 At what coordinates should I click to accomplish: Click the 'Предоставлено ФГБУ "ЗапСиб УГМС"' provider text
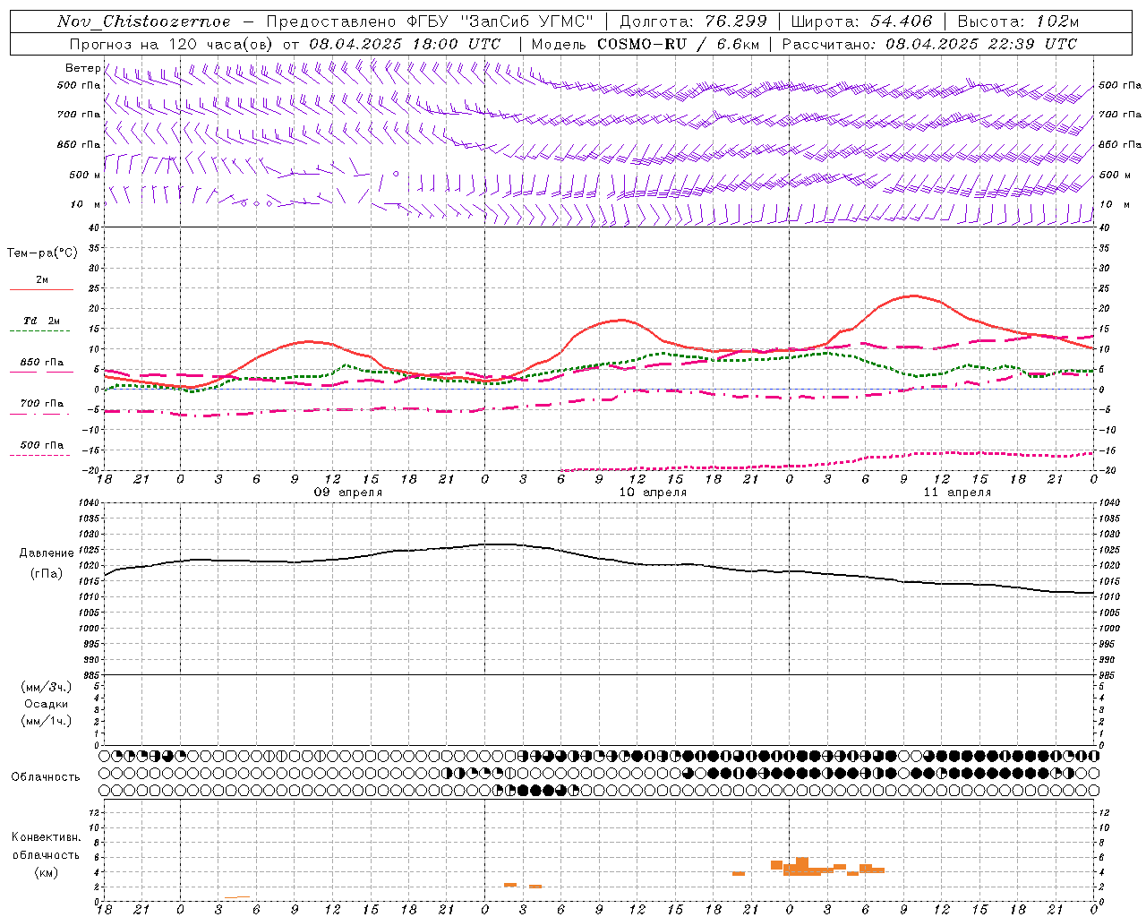[431, 21]
